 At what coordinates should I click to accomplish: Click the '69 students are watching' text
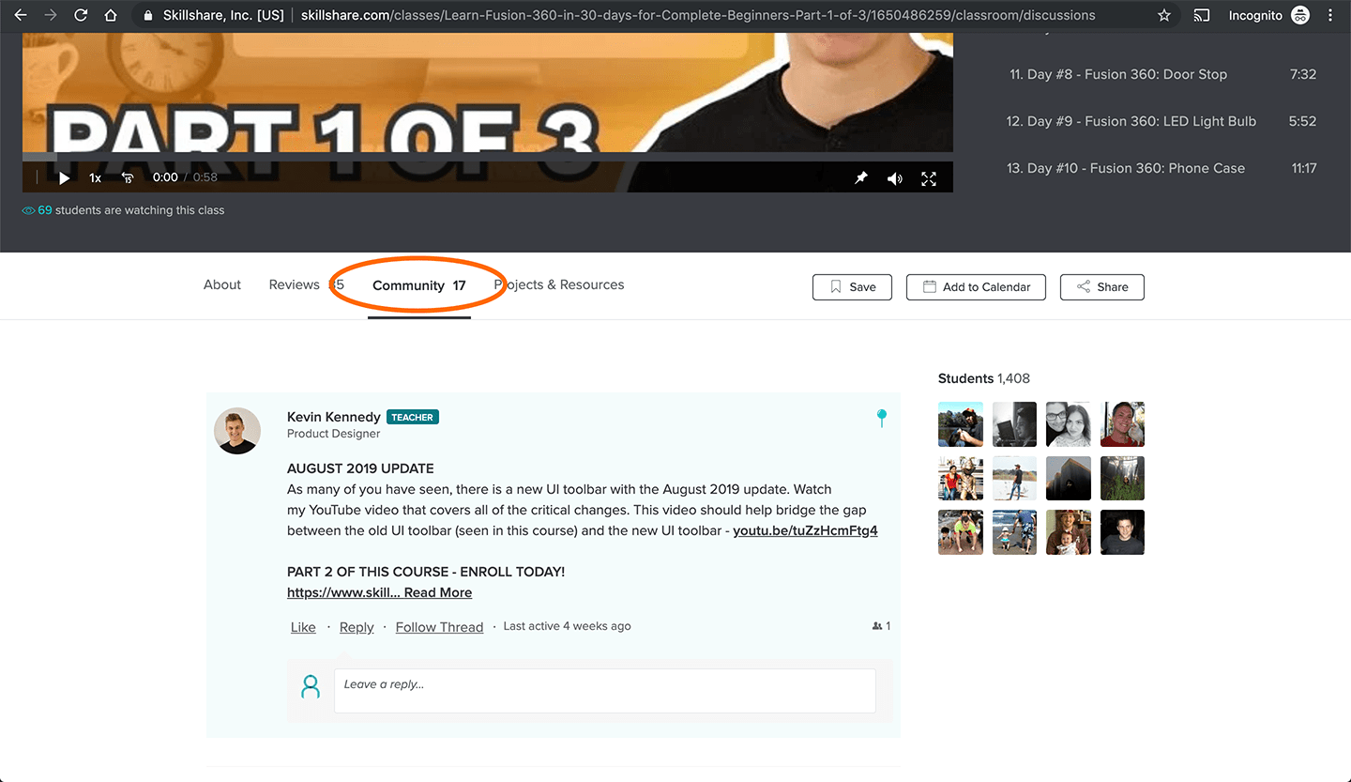point(124,210)
